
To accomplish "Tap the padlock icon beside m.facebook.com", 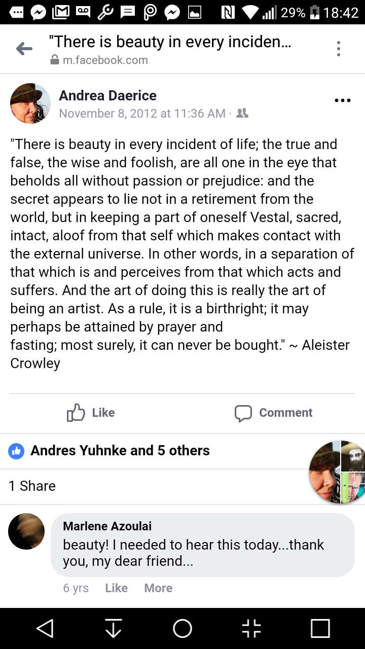I will 55,60.
